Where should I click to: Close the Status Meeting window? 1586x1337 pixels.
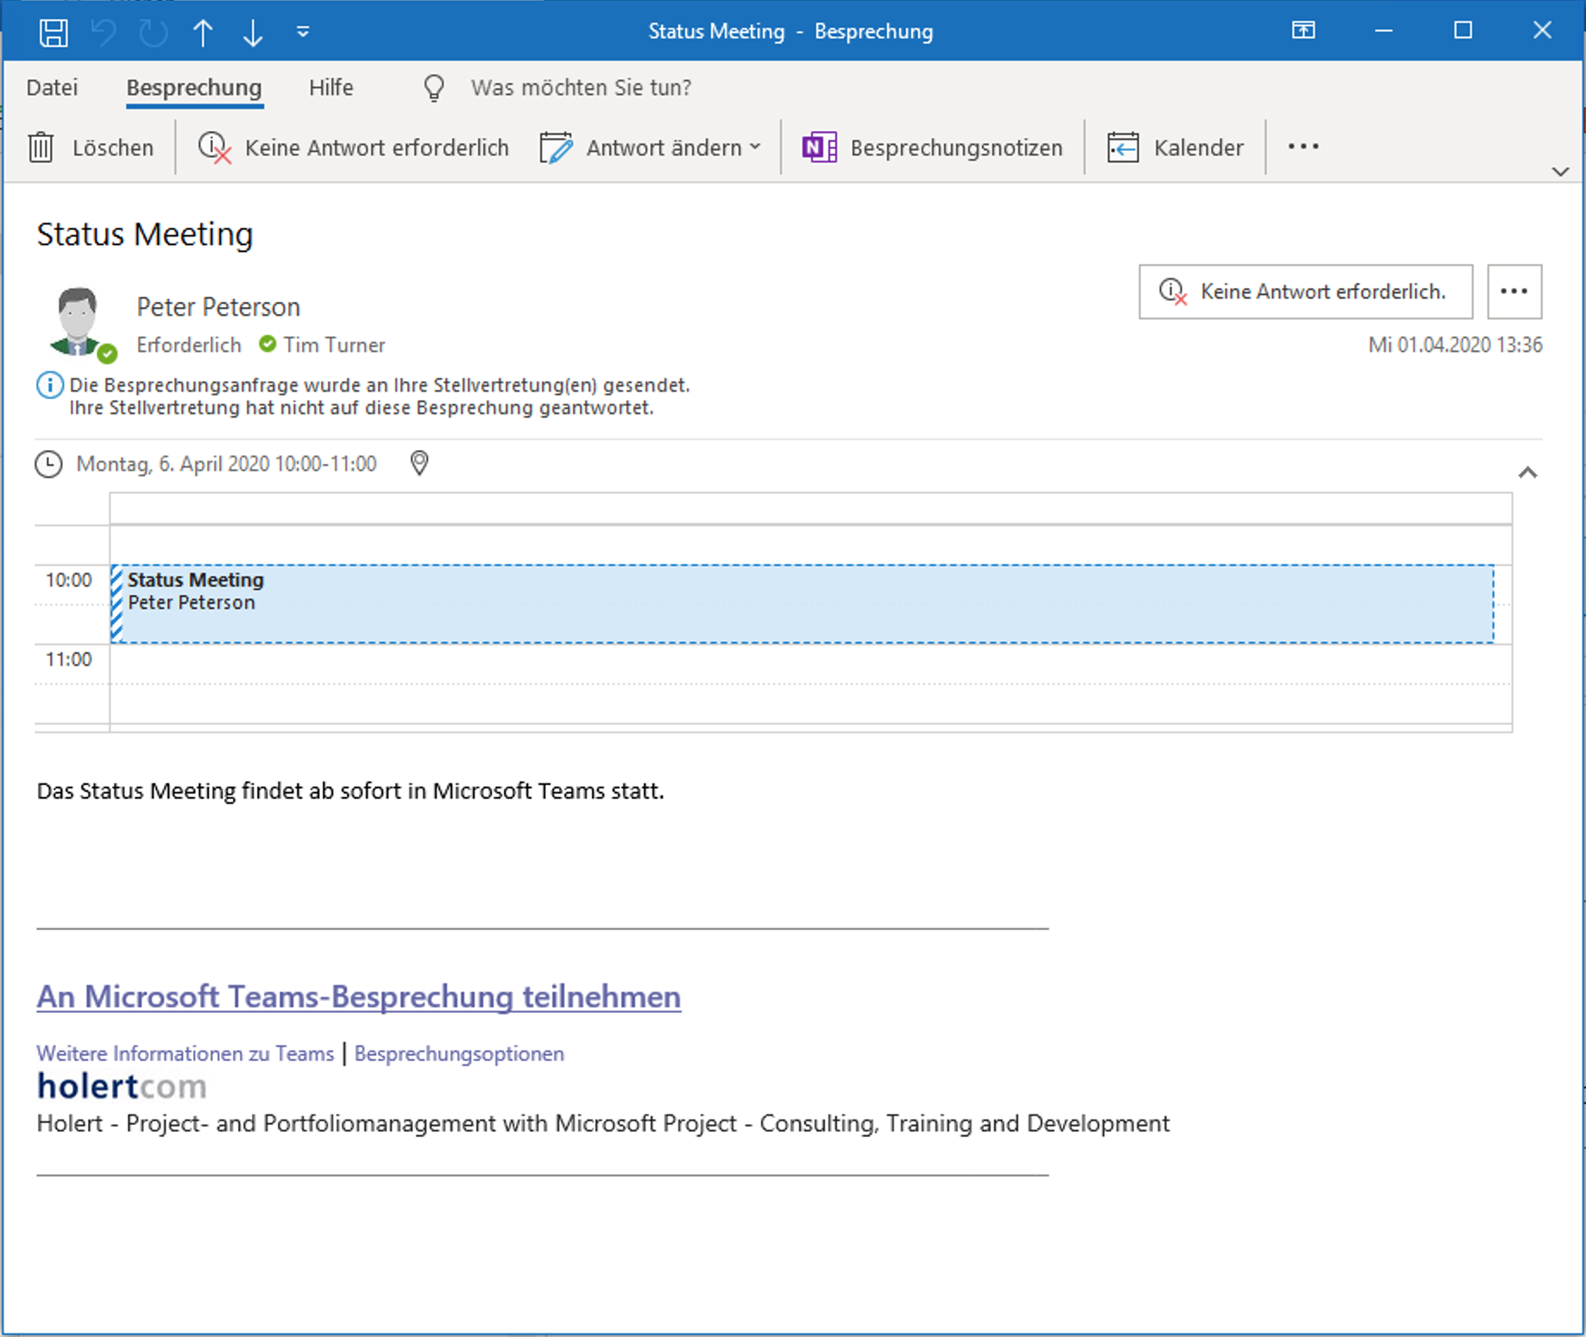1543,31
